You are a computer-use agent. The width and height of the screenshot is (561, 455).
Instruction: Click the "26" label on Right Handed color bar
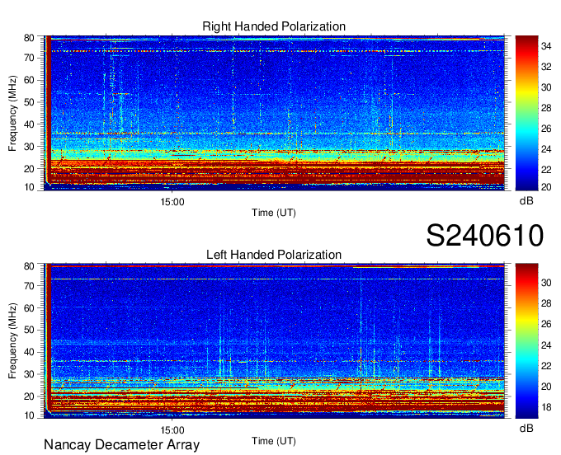[x=546, y=129]
